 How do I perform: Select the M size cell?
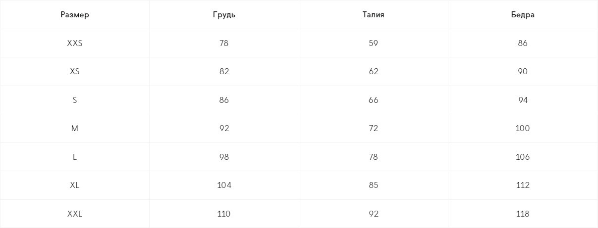tap(75, 129)
